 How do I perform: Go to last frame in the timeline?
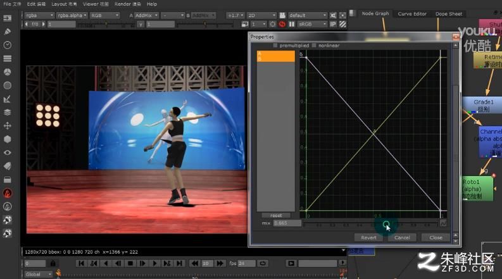179,263
